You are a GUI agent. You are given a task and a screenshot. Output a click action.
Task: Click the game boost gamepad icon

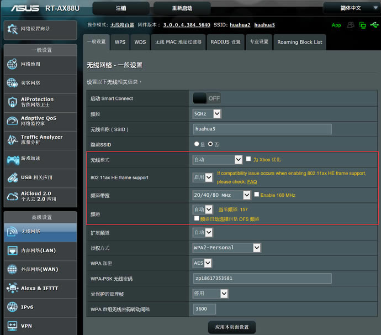pos(12,159)
